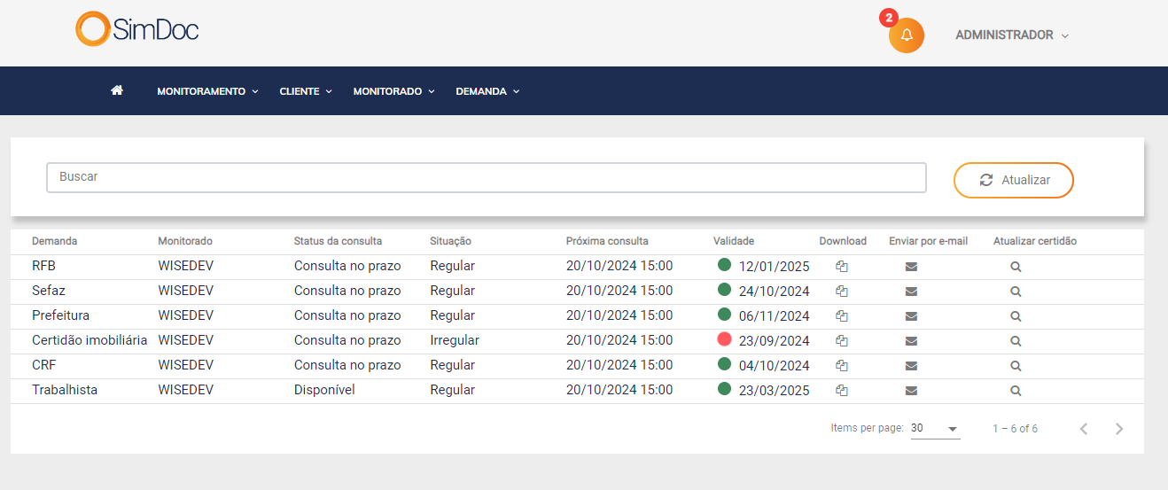Click the Trabalhista update certificate magnifier

(x=1016, y=390)
